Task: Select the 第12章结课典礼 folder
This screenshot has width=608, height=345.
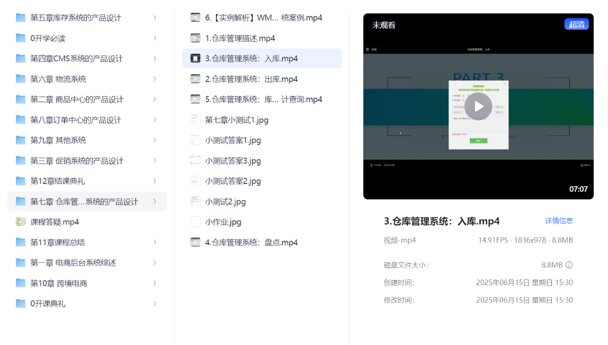Action: click(57, 181)
